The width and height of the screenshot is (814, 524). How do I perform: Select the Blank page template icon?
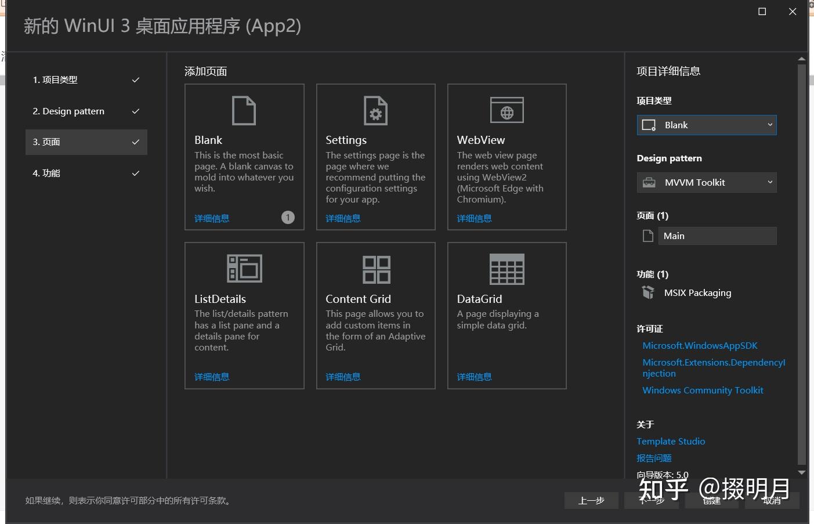click(244, 110)
